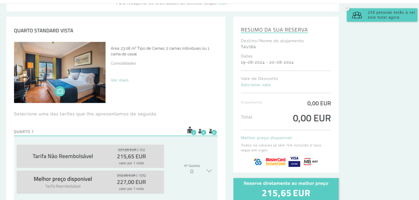Image resolution: width=419 pixels, height=200 pixels.
Task: Click the Visa Secure logo
Action: click(x=294, y=161)
